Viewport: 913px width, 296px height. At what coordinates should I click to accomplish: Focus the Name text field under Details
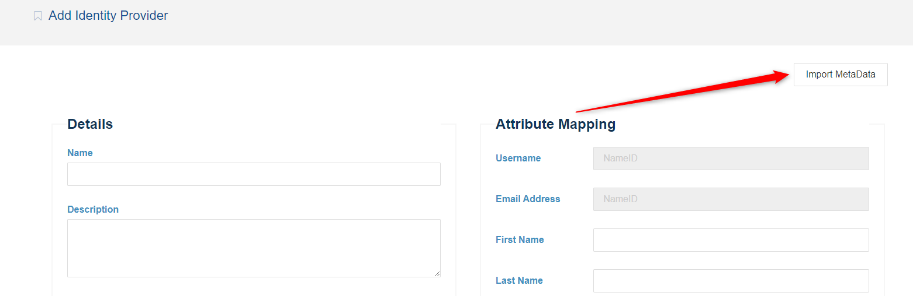[x=254, y=174]
